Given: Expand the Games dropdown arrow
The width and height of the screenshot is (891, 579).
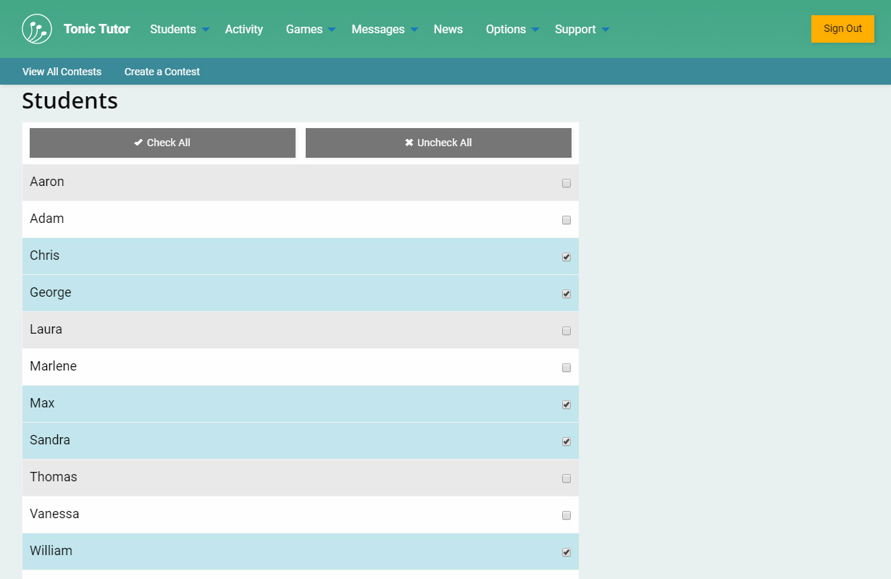Looking at the screenshot, I should pyautogui.click(x=332, y=30).
